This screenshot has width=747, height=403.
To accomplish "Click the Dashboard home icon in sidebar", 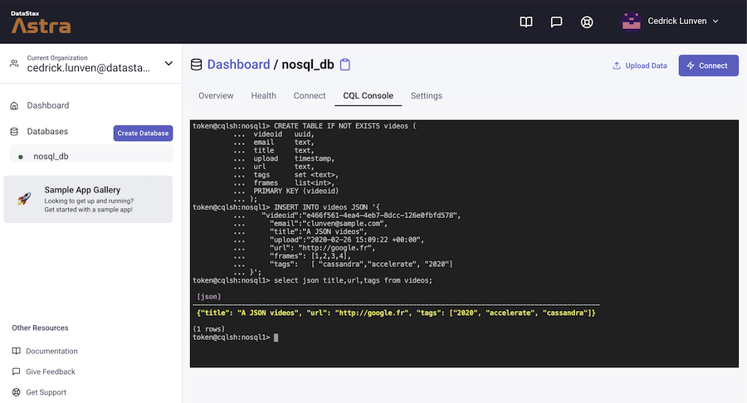I will pos(14,105).
